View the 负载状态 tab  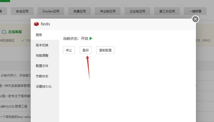point(42,76)
